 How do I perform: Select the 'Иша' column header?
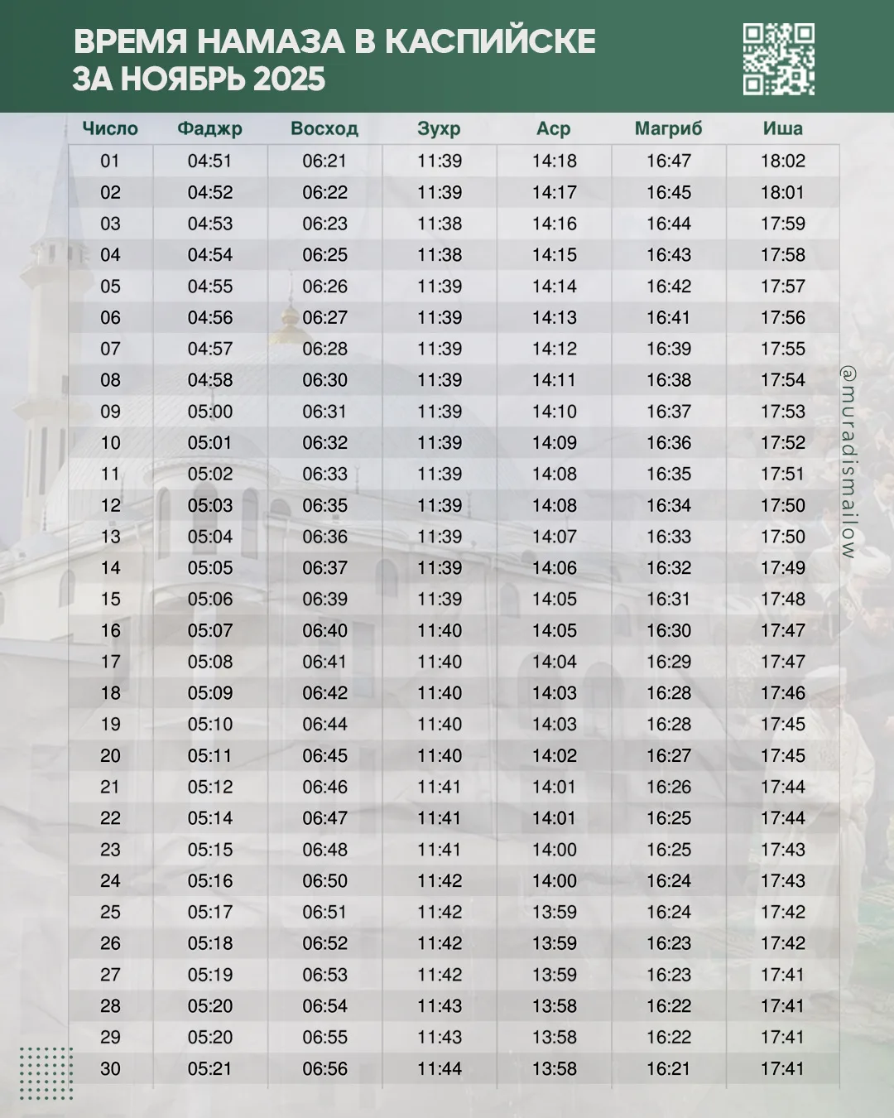pos(782,129)
